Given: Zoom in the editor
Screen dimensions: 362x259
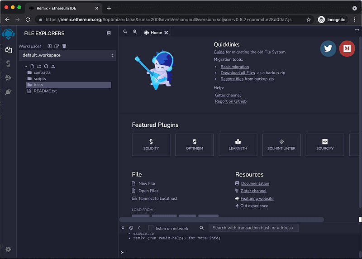Looking at the screenshot, I should 135,31.
